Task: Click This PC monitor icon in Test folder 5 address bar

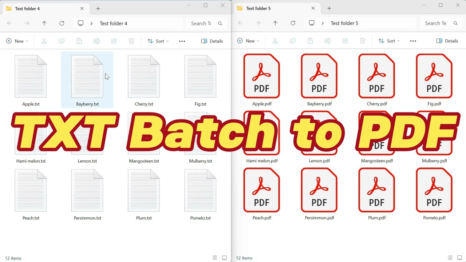Action: (x=312, y=23)
